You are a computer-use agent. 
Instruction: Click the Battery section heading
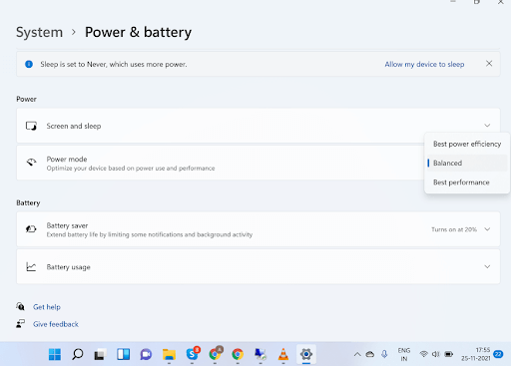coord(28,202)
